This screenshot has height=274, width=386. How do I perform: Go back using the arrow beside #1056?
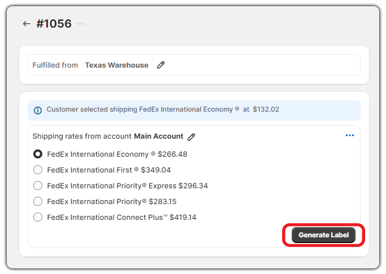point(27,24)
